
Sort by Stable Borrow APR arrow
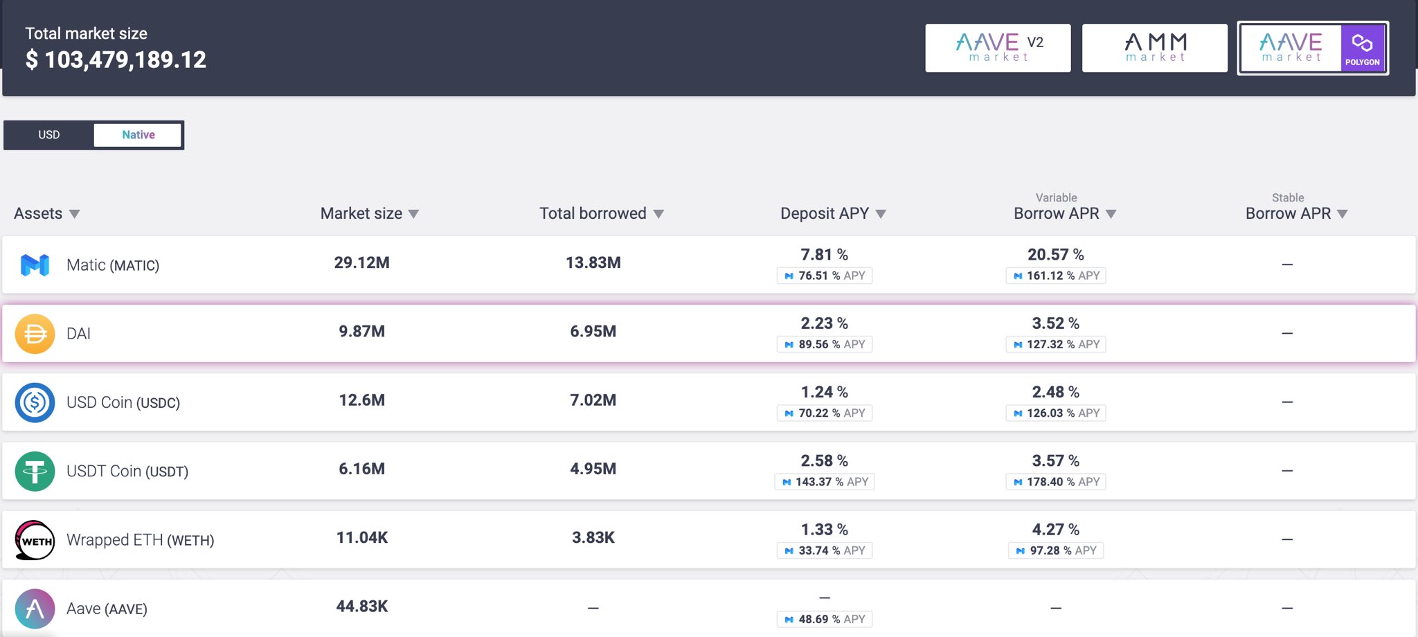tap(1342, 214)
